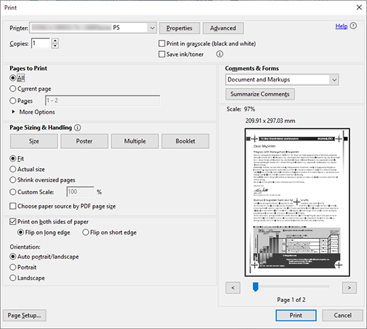
Task: Open the Save ink/toner info icon
Action: tap(219, 54)
